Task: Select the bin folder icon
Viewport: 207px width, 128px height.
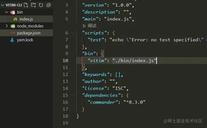Action: coord(13,12)
